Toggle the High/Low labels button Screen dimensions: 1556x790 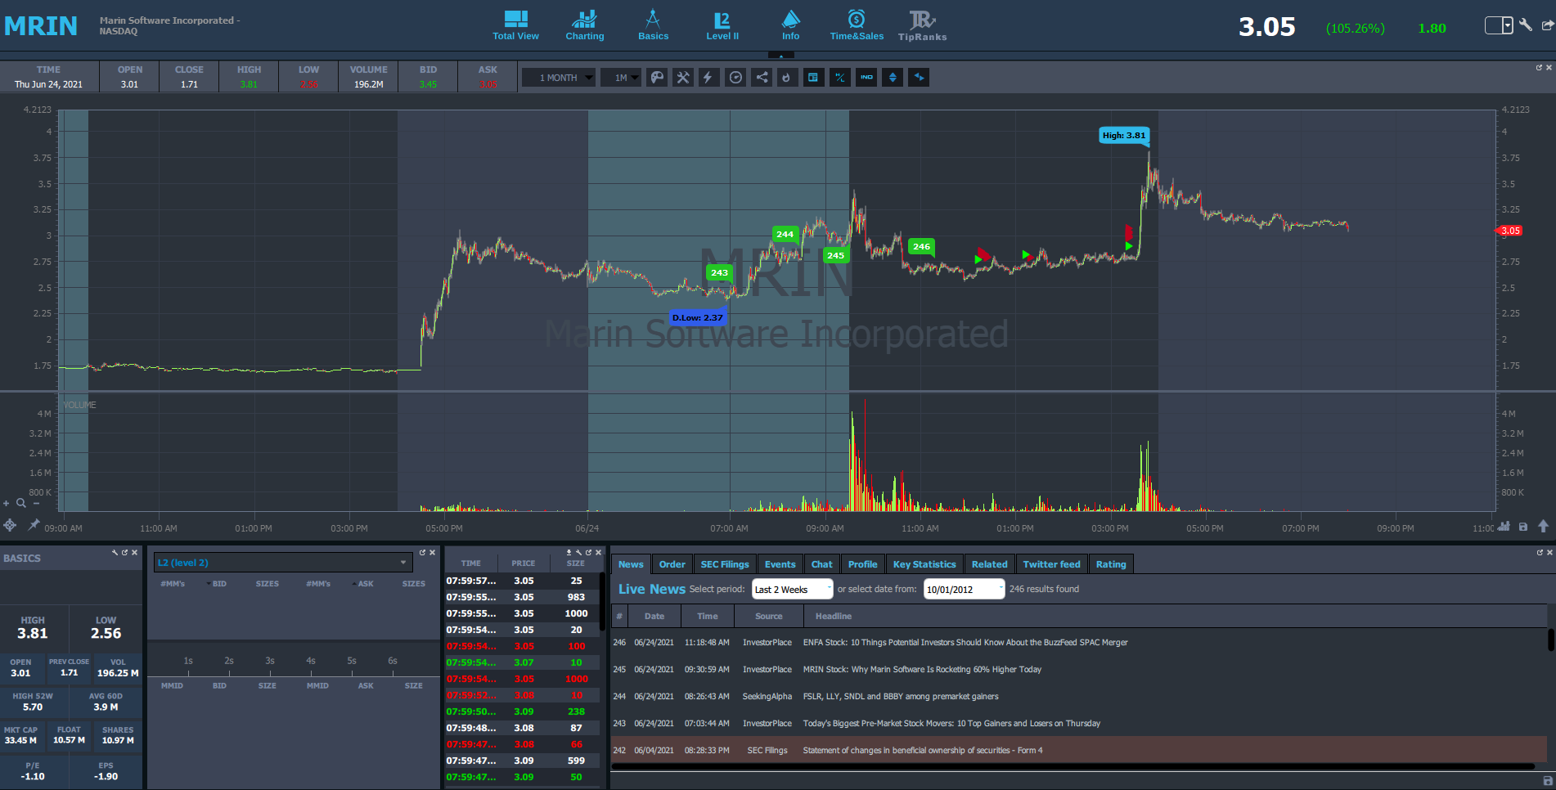click(840, 78)
